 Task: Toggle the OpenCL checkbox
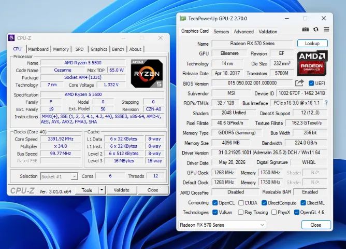click(215, 203)
